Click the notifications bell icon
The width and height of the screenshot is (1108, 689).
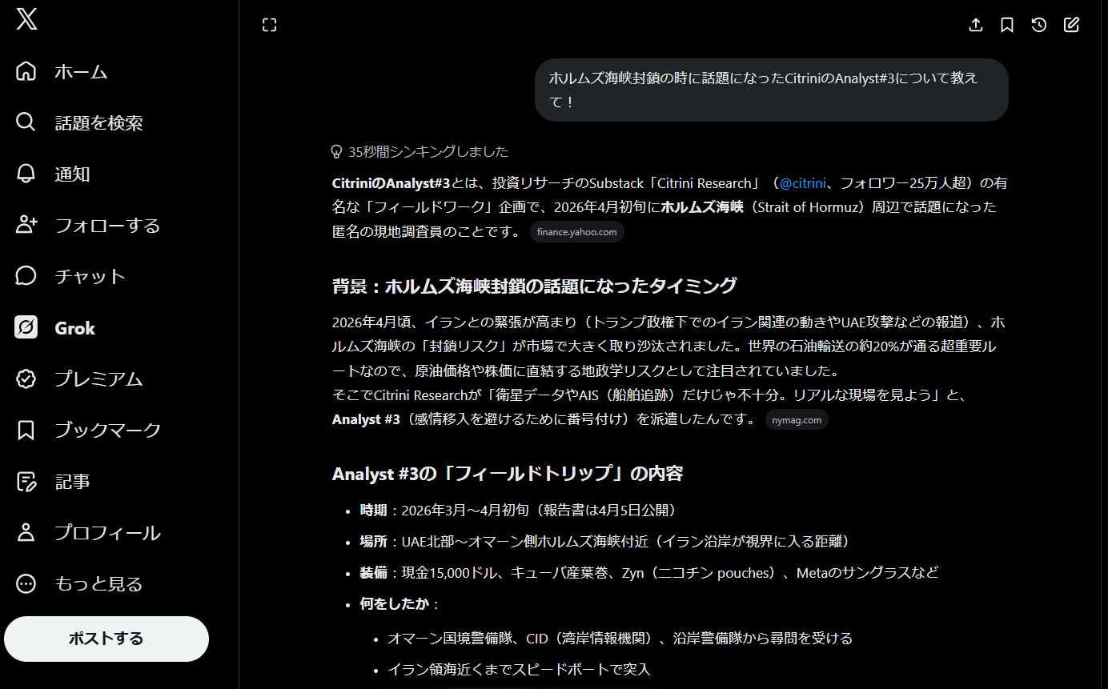pos(26,174)
